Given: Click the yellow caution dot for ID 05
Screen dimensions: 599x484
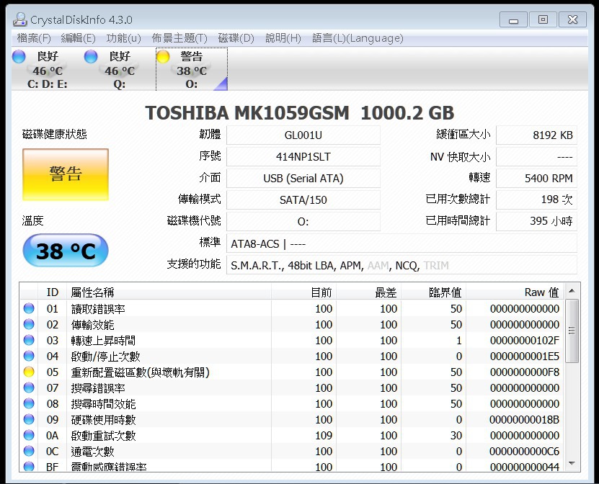Looking at the screenshot, I should tap(29, 372).
